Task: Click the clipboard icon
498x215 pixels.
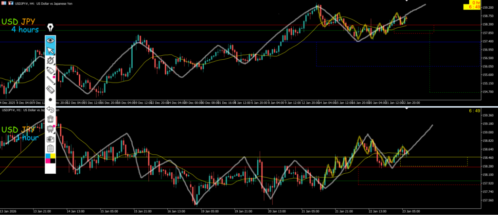Action: [51, 149]
